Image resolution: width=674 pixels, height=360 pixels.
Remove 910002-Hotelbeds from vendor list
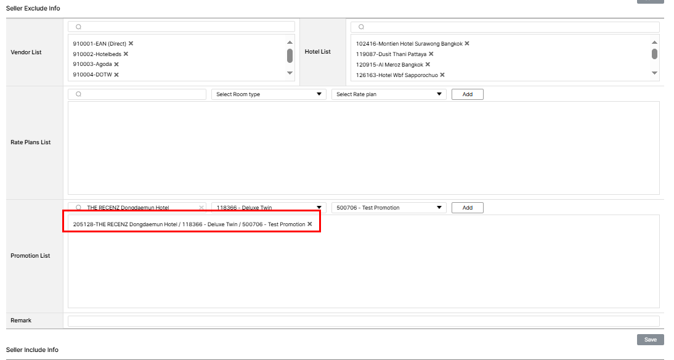pyautogui.click(x=126, y=54)
